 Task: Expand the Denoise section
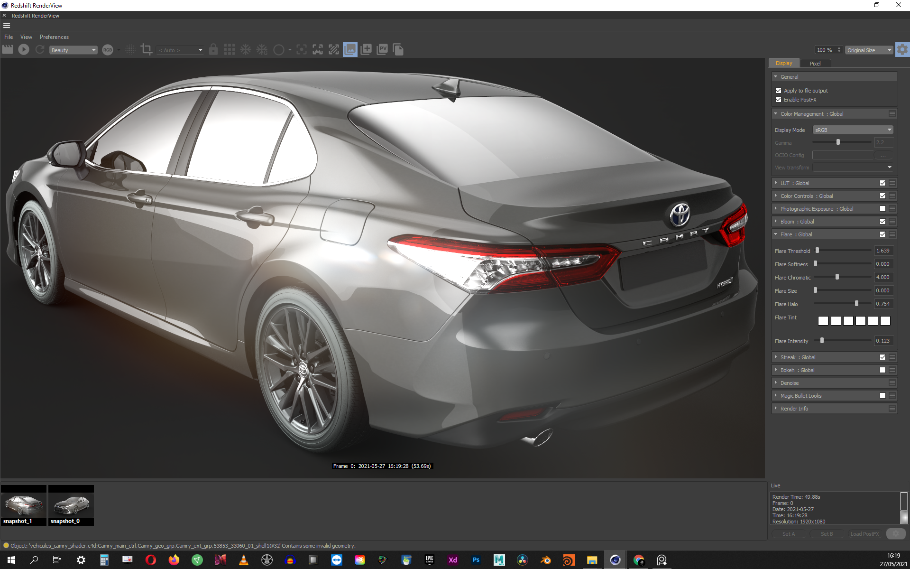790,383
